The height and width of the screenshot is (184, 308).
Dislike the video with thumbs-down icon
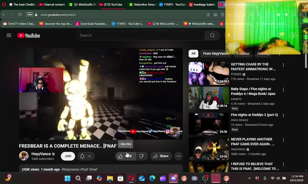click(141, 156)
